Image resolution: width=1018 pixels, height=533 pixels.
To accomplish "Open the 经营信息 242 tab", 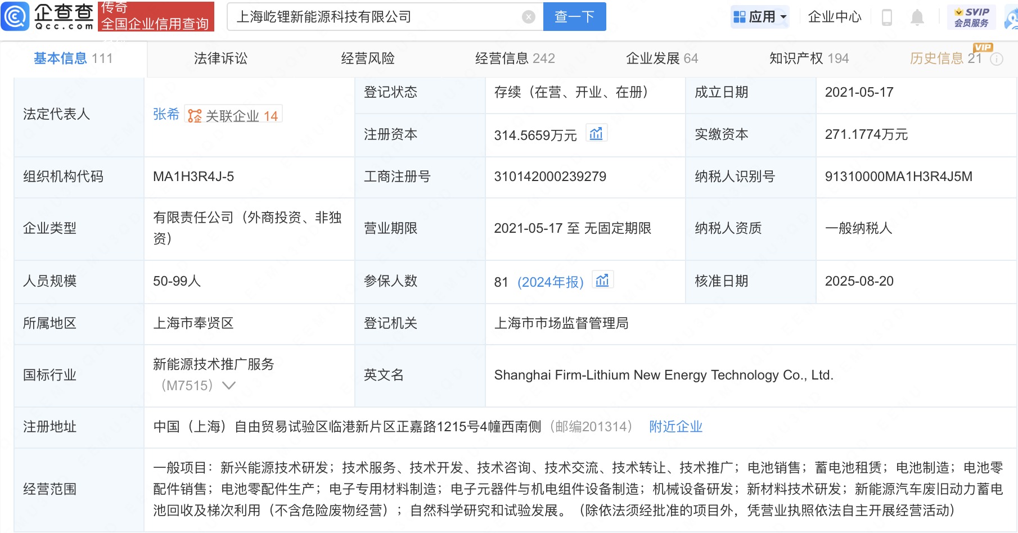I will (x=515, y=58).
